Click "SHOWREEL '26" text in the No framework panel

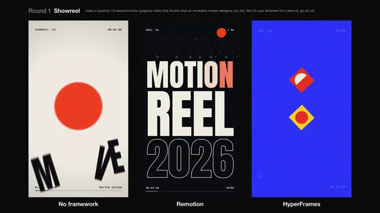45,30
